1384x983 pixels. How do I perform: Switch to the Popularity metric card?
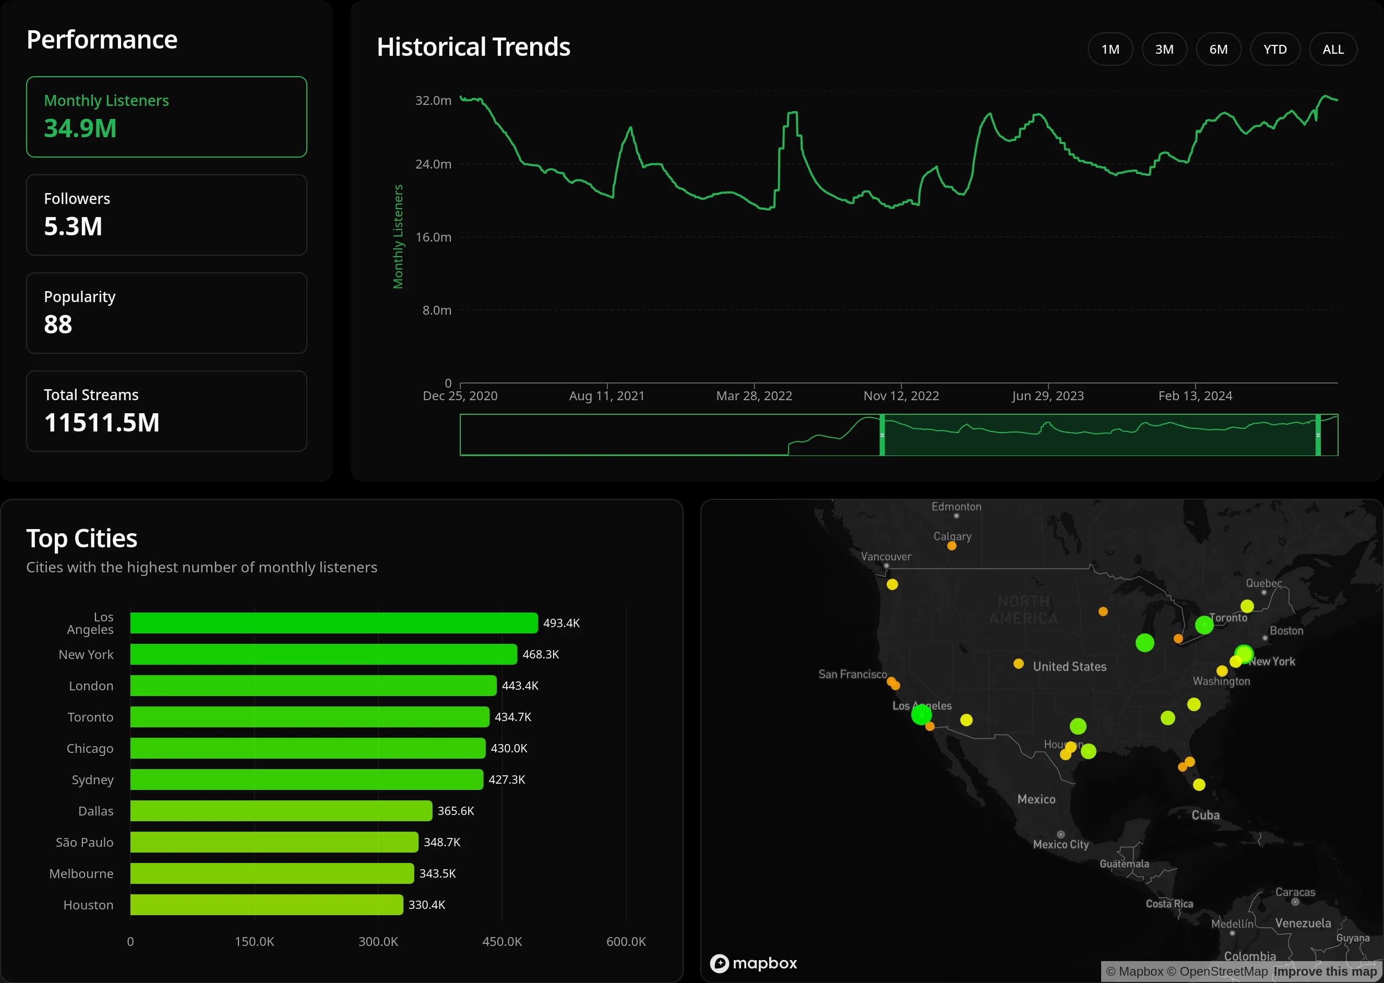(166, 313)
